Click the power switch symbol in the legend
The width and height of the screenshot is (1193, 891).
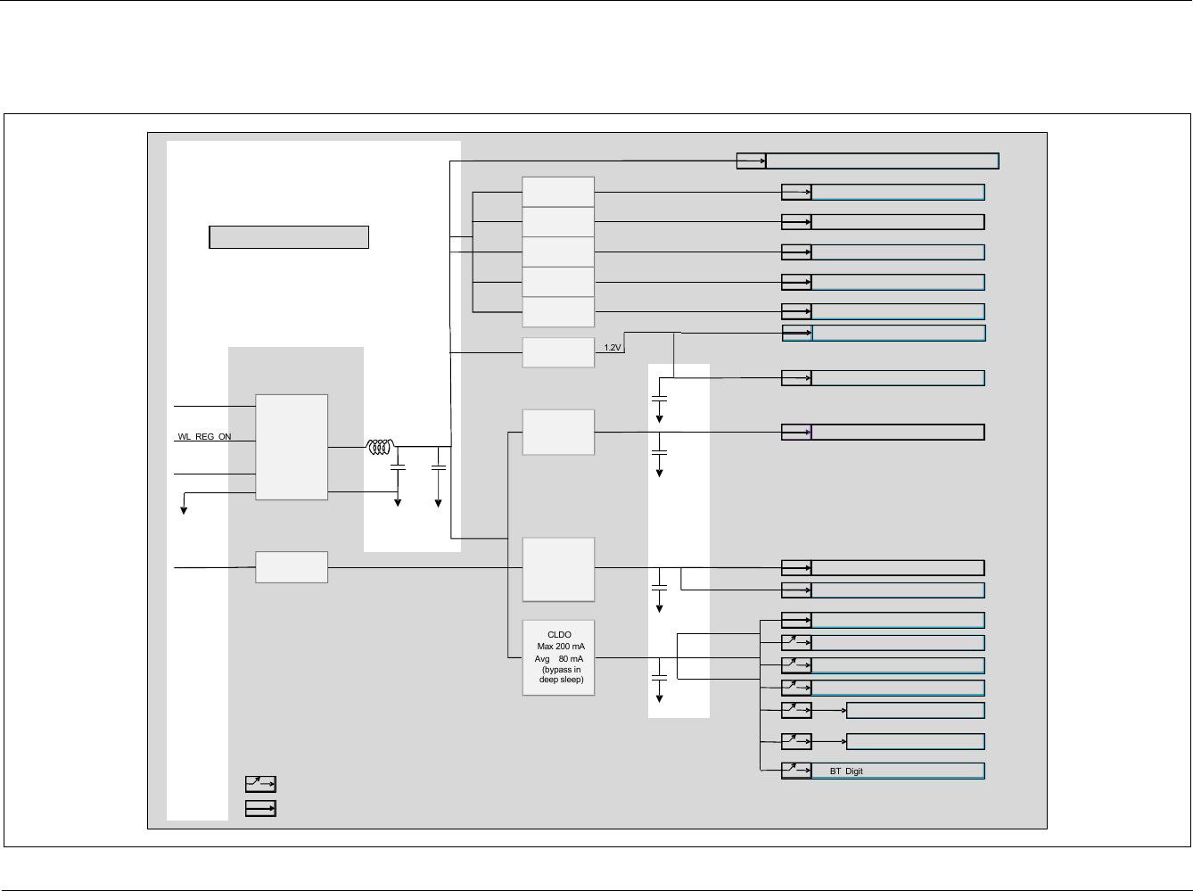tap(260, 785)
